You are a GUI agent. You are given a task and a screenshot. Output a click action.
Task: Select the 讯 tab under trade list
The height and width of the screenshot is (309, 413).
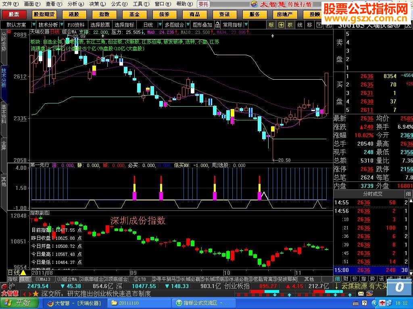pyautogui.click(x=381, y=279)
